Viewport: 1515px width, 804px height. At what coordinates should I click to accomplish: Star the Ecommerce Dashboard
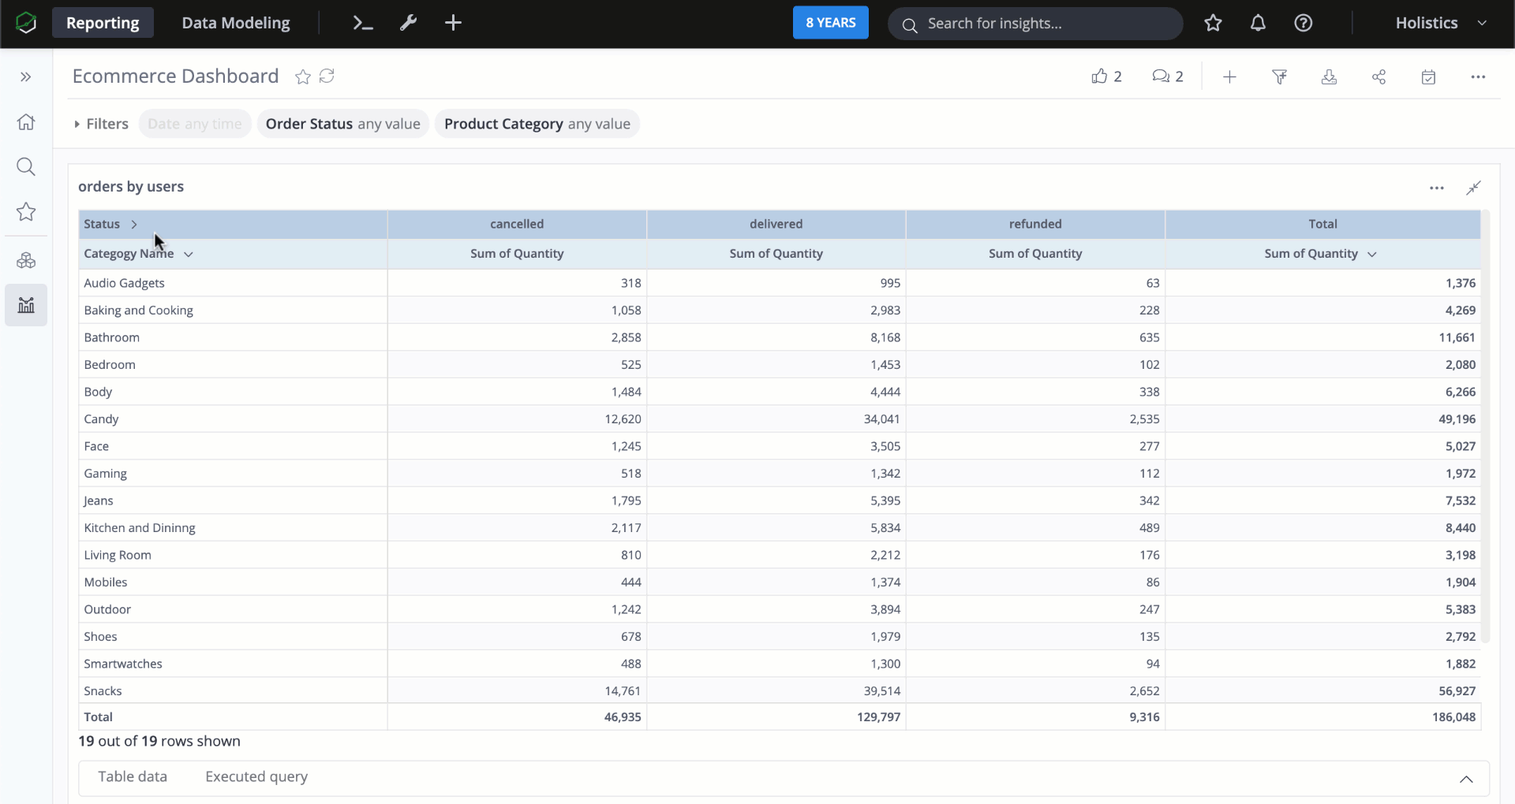pos(302,76)
